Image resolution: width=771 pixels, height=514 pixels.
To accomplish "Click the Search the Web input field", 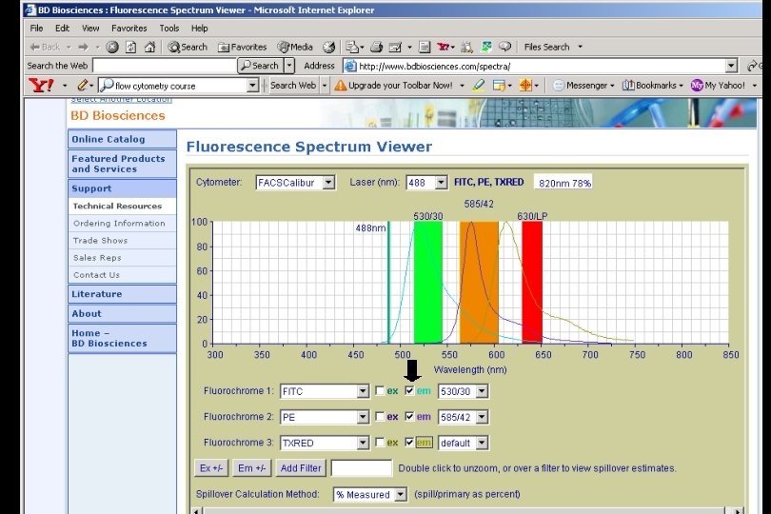I will pos(165,66).
